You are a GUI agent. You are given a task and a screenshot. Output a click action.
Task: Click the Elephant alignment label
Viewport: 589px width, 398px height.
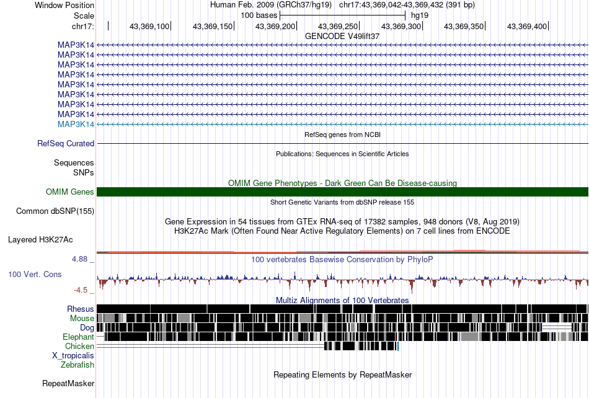tap(78, 337)
